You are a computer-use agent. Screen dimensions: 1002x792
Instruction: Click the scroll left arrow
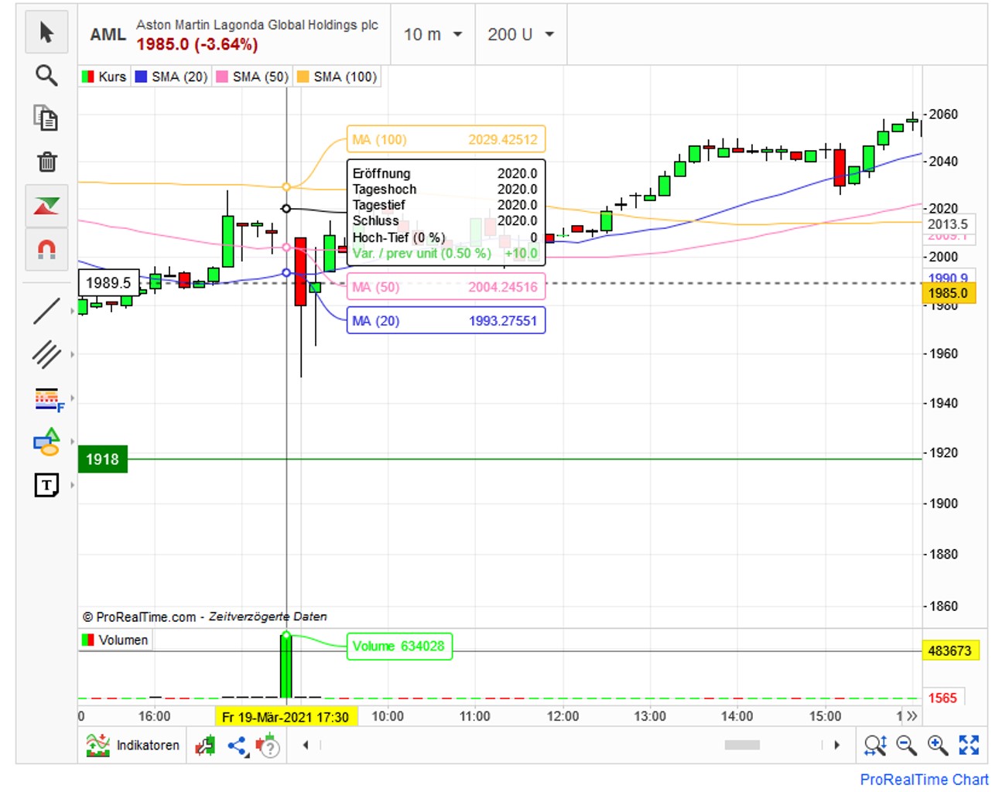(306, 746)
